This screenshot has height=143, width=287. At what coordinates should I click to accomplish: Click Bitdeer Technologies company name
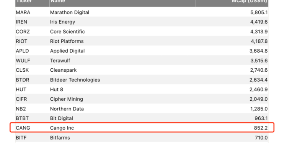tap(75, 80)
